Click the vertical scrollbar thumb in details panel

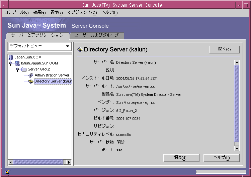tap(237, 103)
